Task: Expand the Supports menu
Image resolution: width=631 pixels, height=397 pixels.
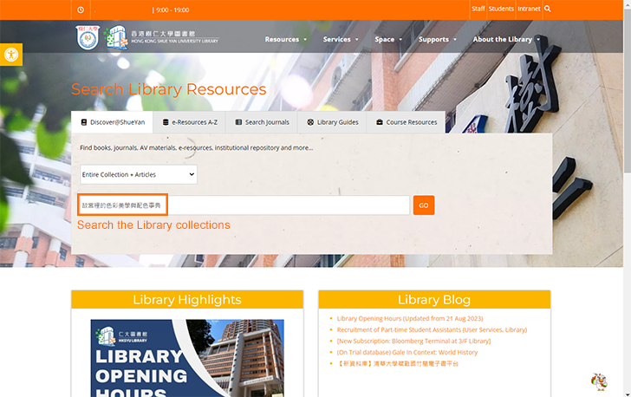Action: click(x=438, y=39)
